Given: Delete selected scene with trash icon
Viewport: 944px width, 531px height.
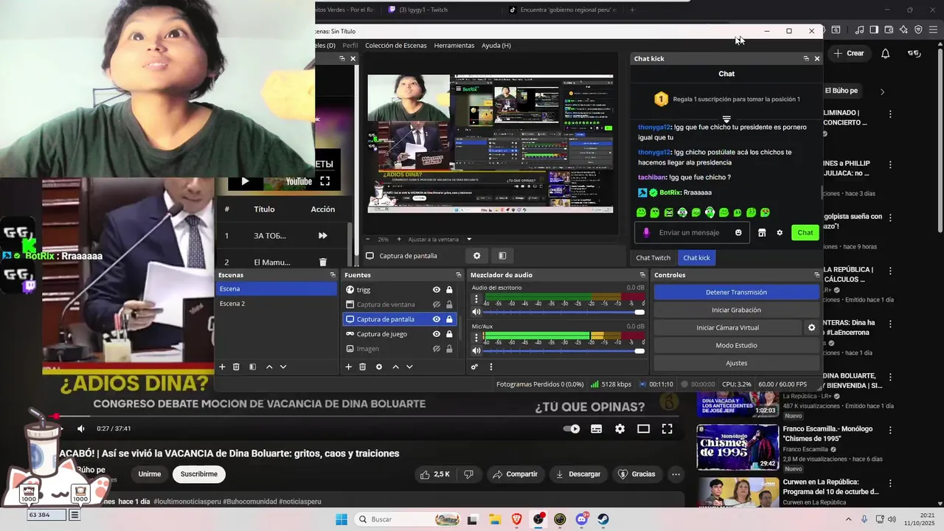Looking at the screenshot, I should [236, 367].
